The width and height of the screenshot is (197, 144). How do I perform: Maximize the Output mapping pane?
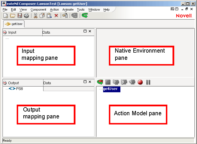point(85,82)
